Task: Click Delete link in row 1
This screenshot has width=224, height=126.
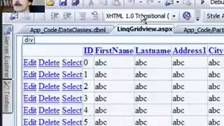Action: coord(49,75)
